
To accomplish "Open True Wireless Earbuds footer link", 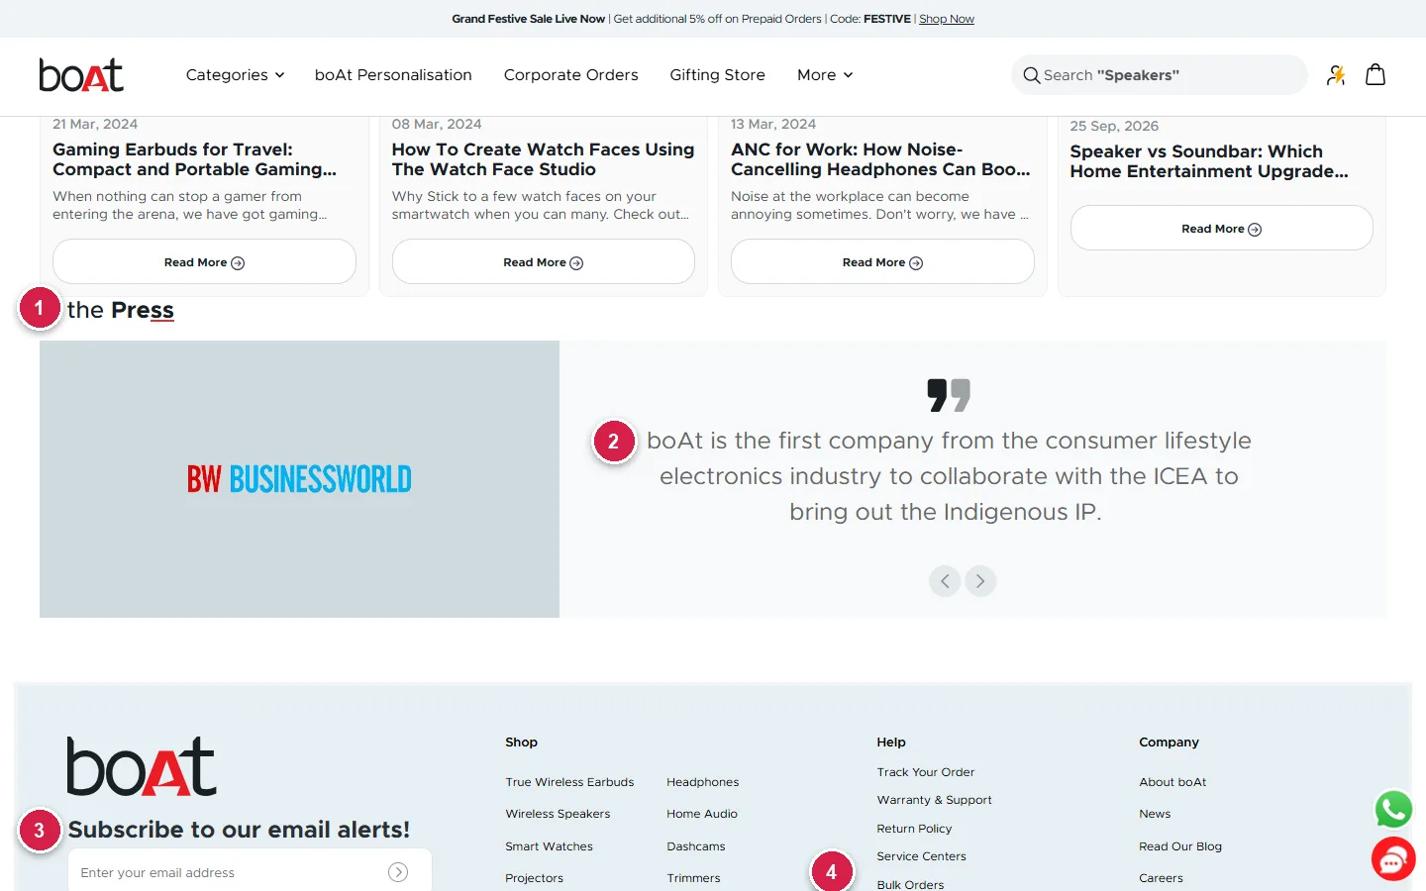I will (x=569, y=782).
